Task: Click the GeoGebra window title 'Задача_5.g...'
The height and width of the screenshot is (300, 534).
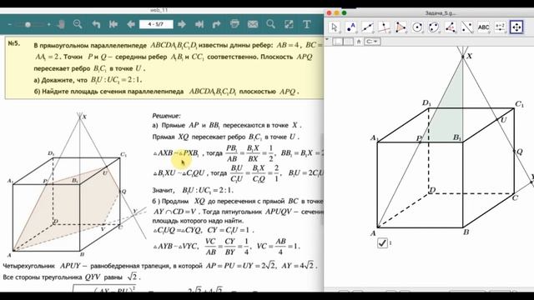Action: pyautogui.click(x=441, y=13)
